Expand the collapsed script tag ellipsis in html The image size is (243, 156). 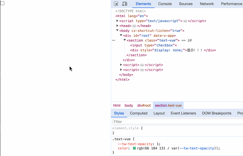coord(185,21)
